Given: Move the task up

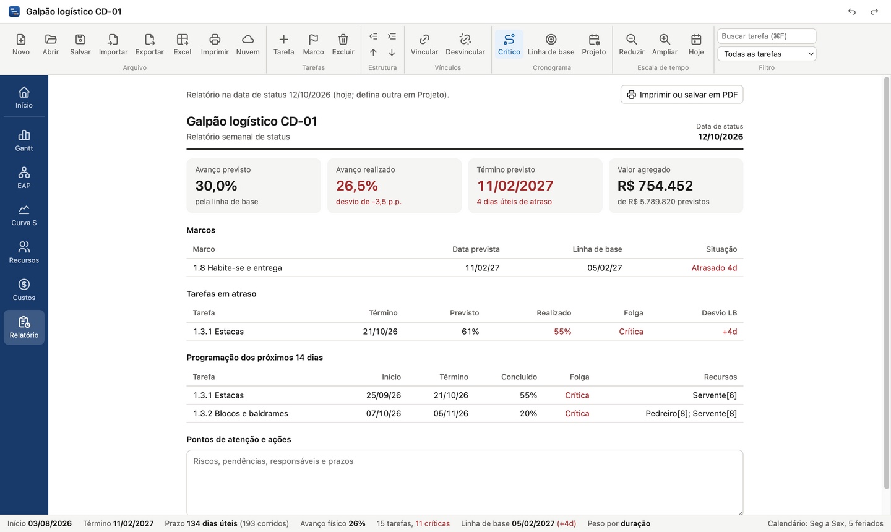Looking at the screenshot, I should point(373,53).
